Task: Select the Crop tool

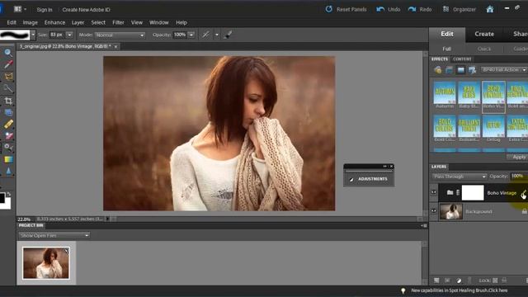Action: 8,101
